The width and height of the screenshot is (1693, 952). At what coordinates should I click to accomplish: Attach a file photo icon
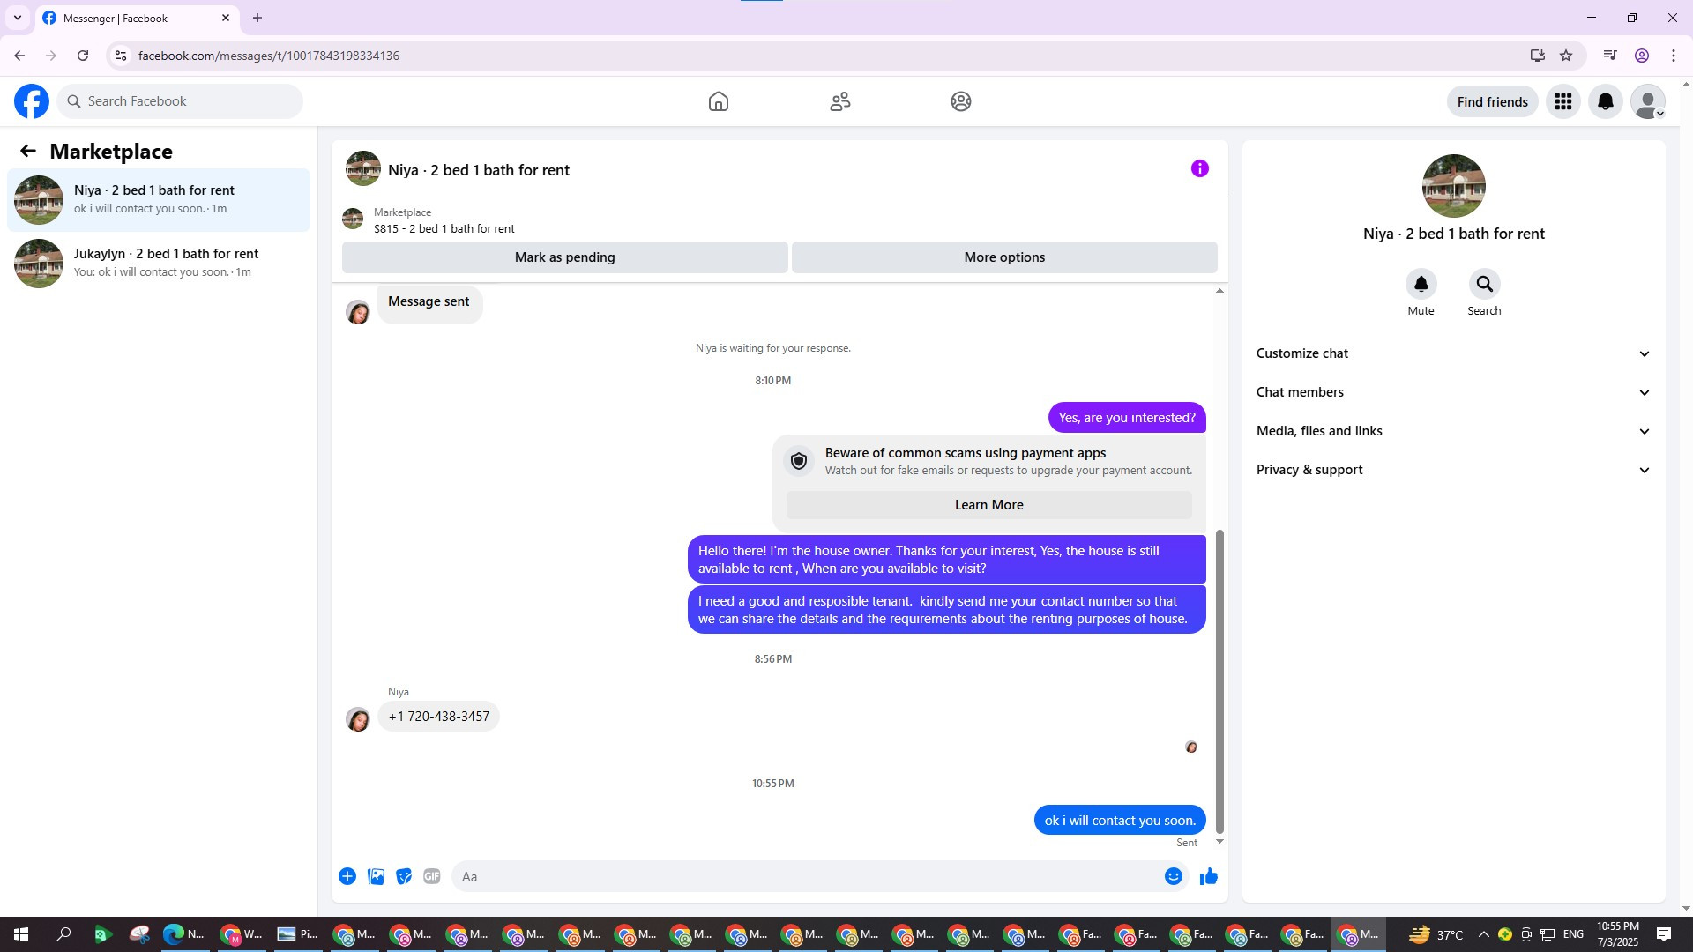click(x=376, y=876)
